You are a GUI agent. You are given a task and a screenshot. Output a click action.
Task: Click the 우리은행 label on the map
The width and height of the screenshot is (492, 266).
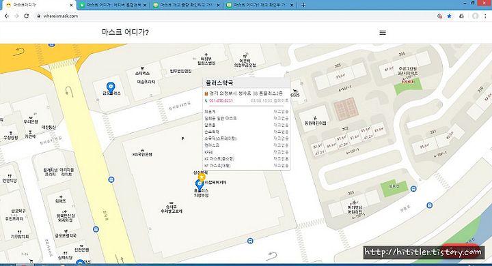pos(31,121)
